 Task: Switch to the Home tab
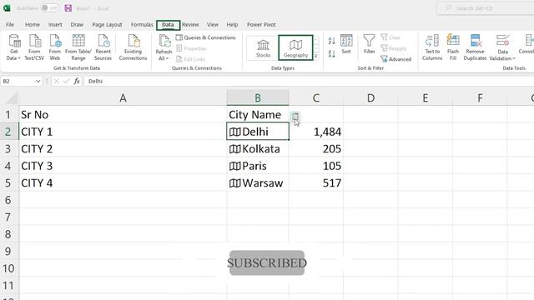[x=33, y=24]
